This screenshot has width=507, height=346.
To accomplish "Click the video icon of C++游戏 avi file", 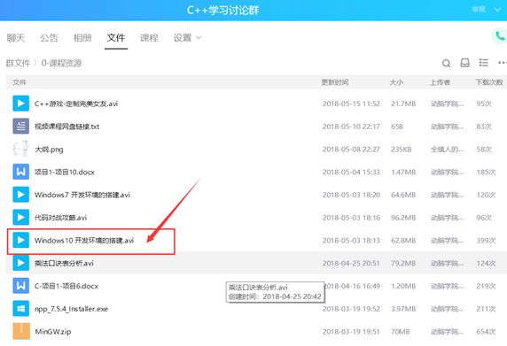I will [21, 104].
